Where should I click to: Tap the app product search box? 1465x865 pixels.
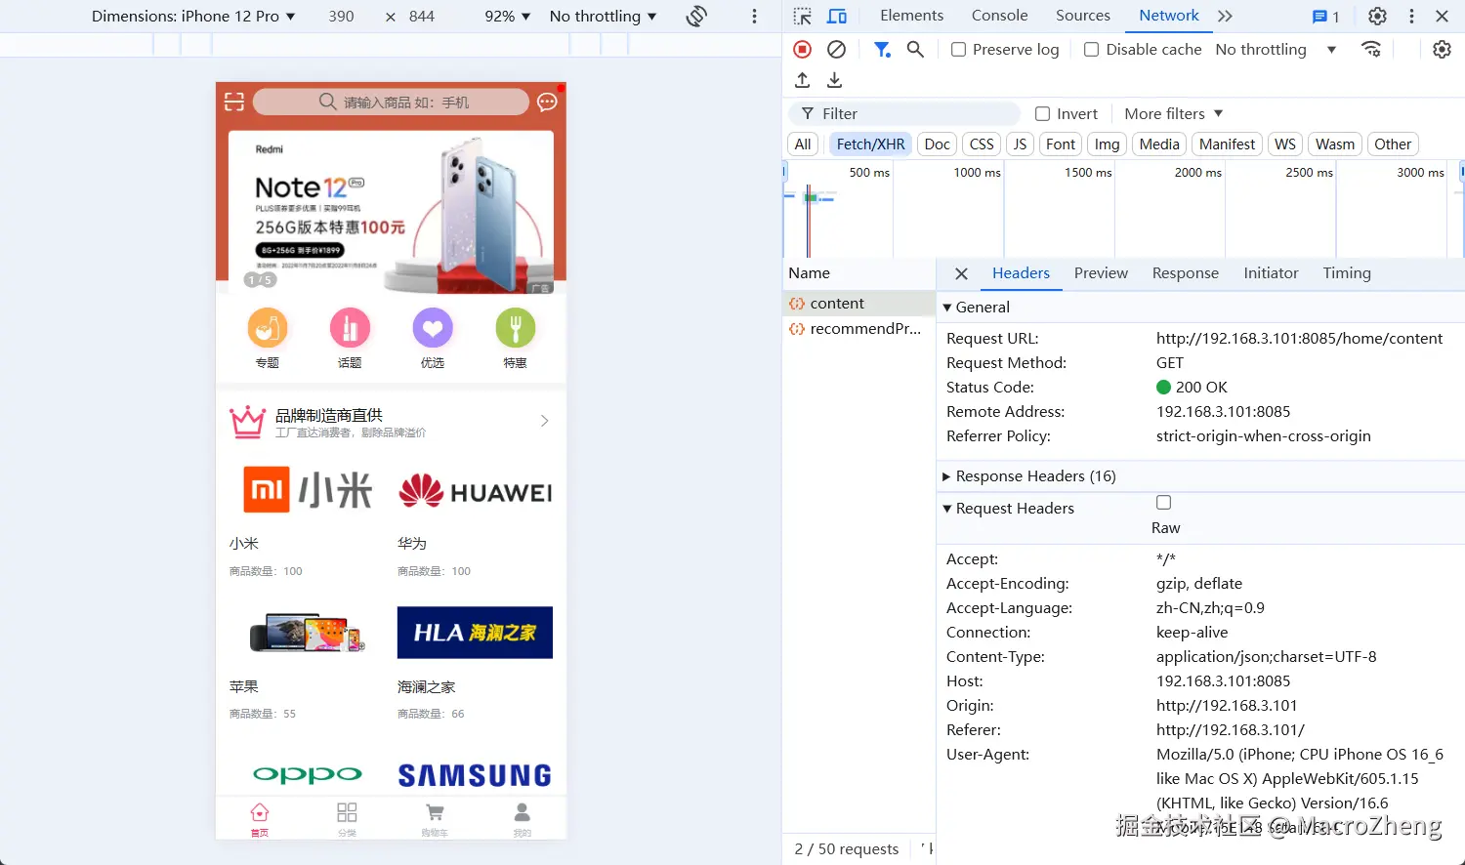(391, 102)
